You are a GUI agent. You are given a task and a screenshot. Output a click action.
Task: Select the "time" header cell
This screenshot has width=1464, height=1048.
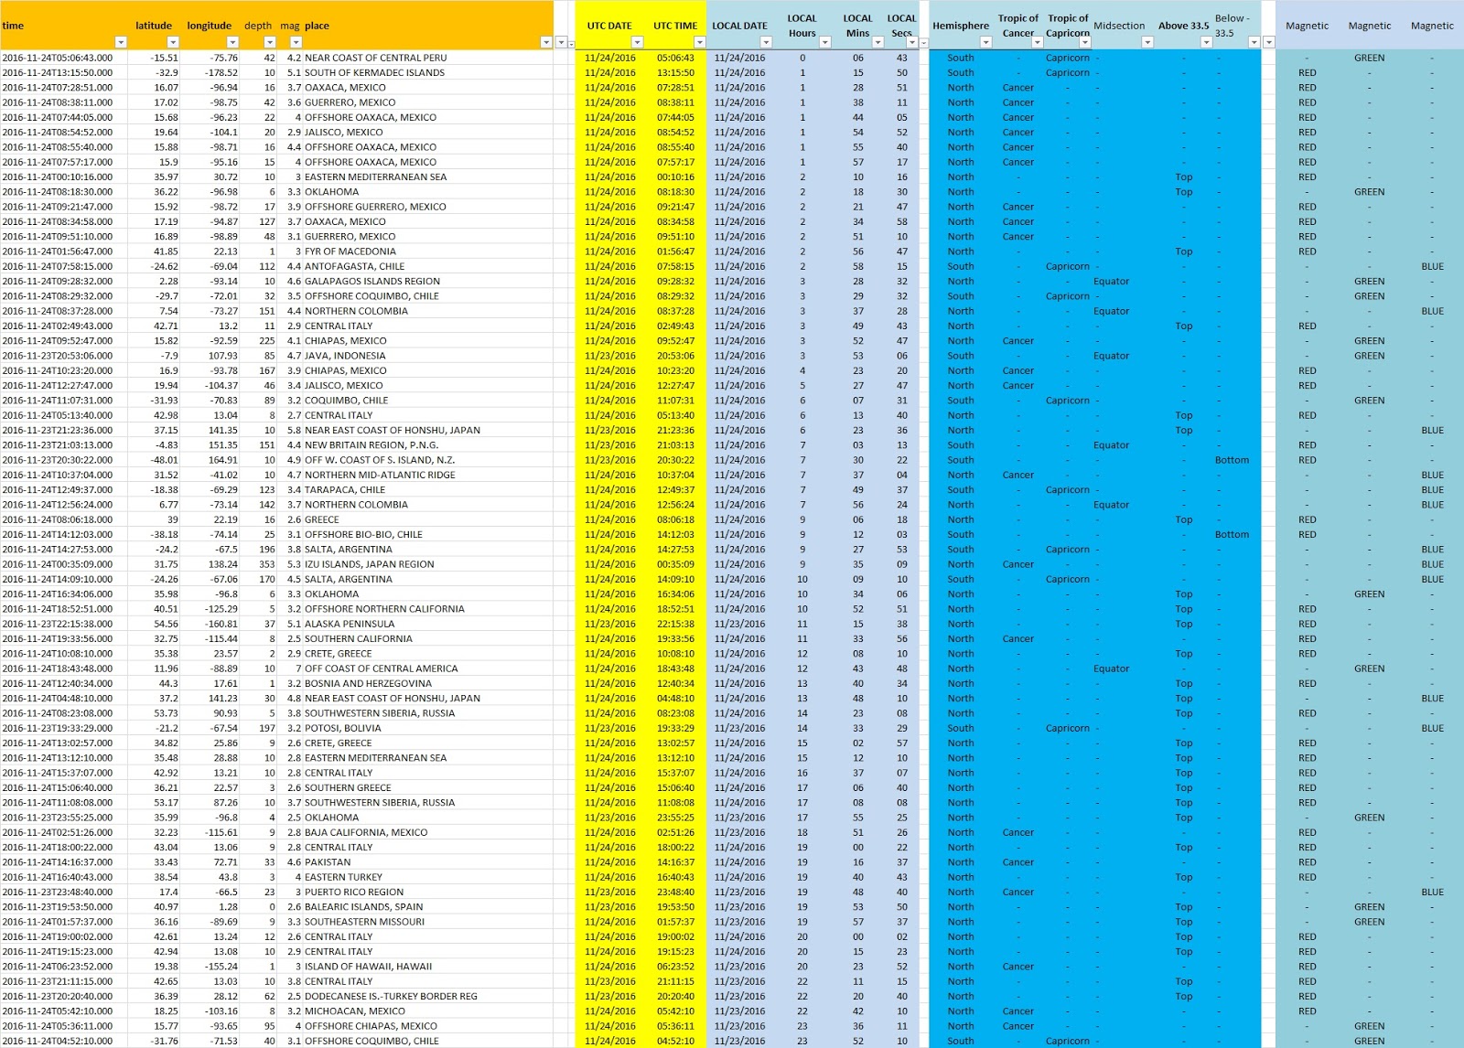(64, 26)
